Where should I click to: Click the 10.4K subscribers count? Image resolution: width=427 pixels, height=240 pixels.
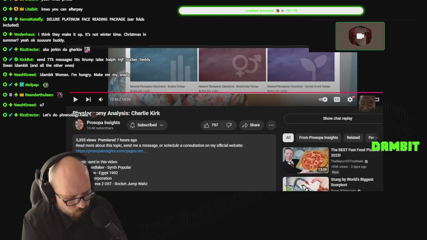point(100,128)
